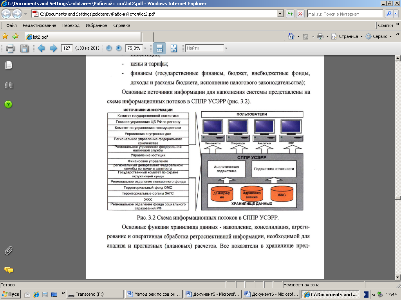The image size is (401, 300).
Task: Click the Refresh page icon
Action: click(x=290, y=14)
